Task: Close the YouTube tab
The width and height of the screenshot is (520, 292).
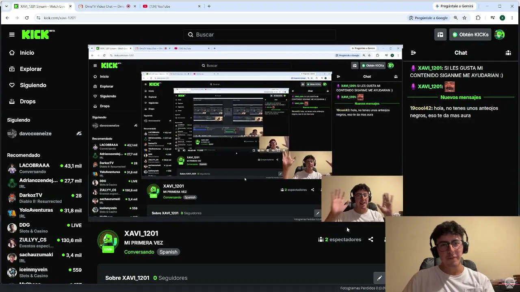Action: [199, 6]
